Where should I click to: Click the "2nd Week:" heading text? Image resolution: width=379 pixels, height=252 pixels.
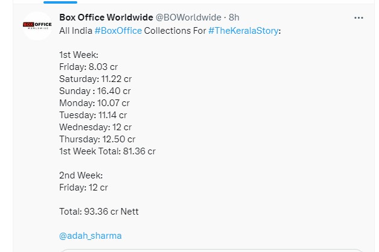81,175
